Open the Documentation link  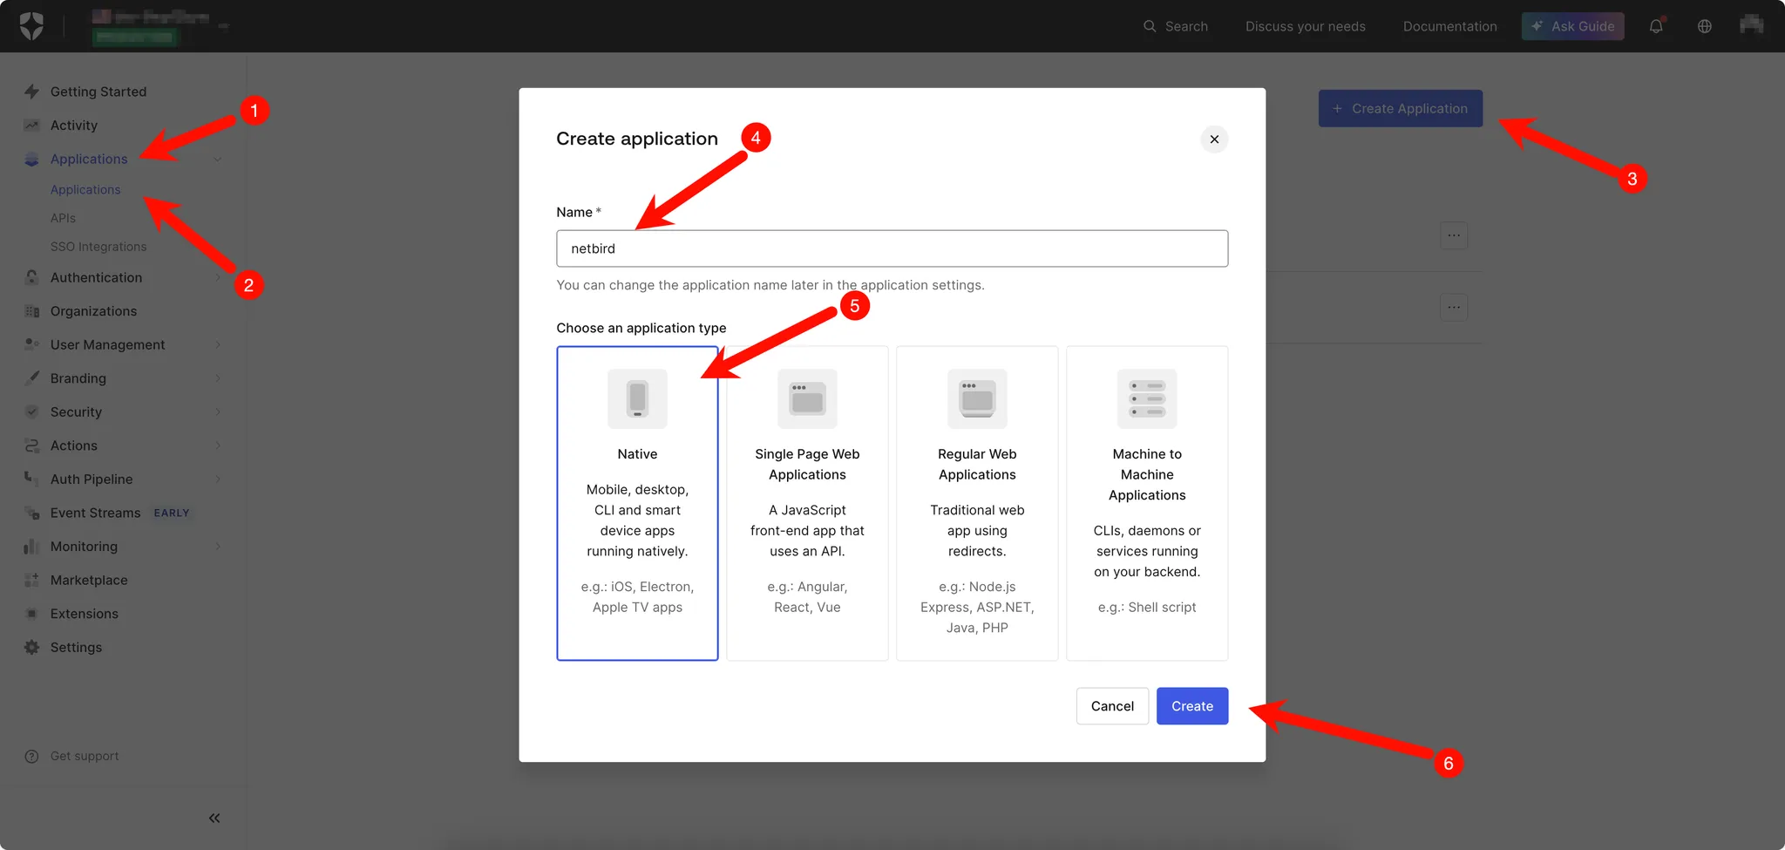(1449, 26)
